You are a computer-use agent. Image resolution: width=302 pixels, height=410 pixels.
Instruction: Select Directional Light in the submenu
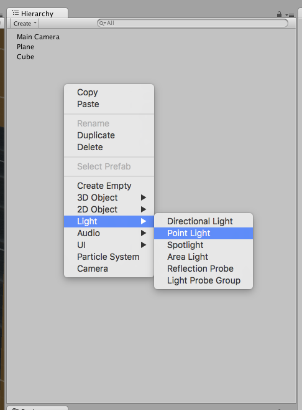[203, 221]
